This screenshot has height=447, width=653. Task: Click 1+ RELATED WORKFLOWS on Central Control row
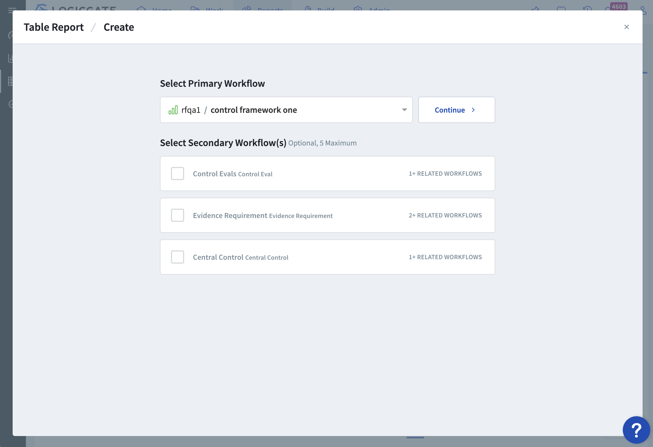point(445,257)
